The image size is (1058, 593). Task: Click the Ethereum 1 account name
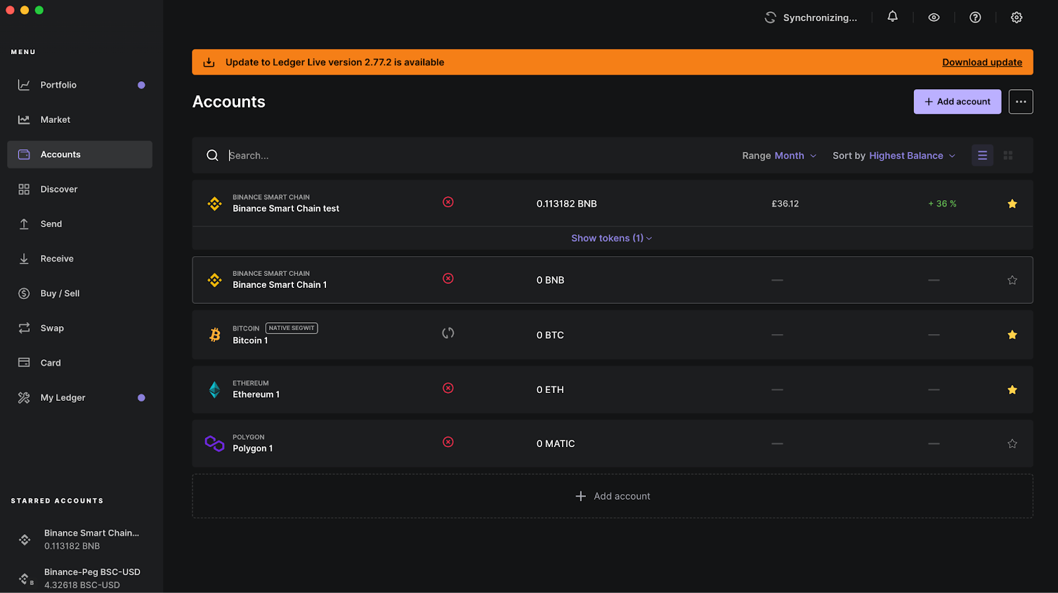pos(256,395)
